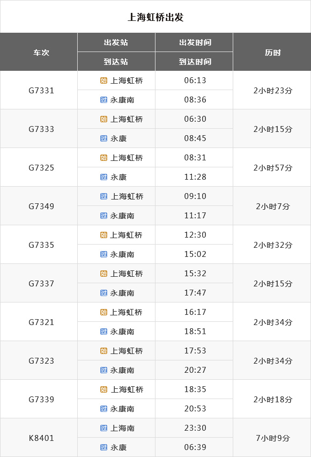Click the 7小时9分 duration cell
The width and height of the screenshot is (311, 457).
point(272,438)
